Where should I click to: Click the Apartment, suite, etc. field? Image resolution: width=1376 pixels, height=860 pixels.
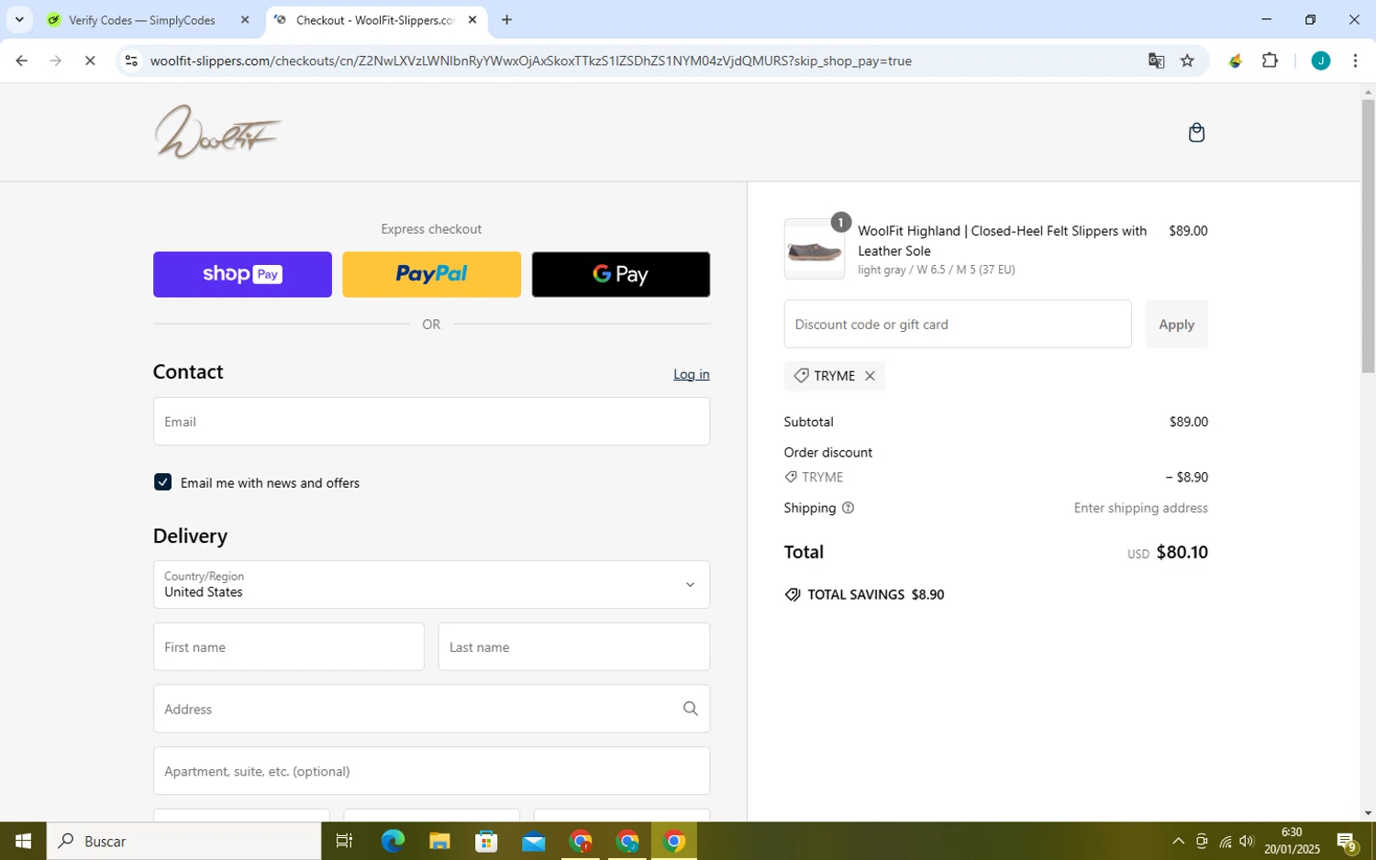click(x=431, y=770)
